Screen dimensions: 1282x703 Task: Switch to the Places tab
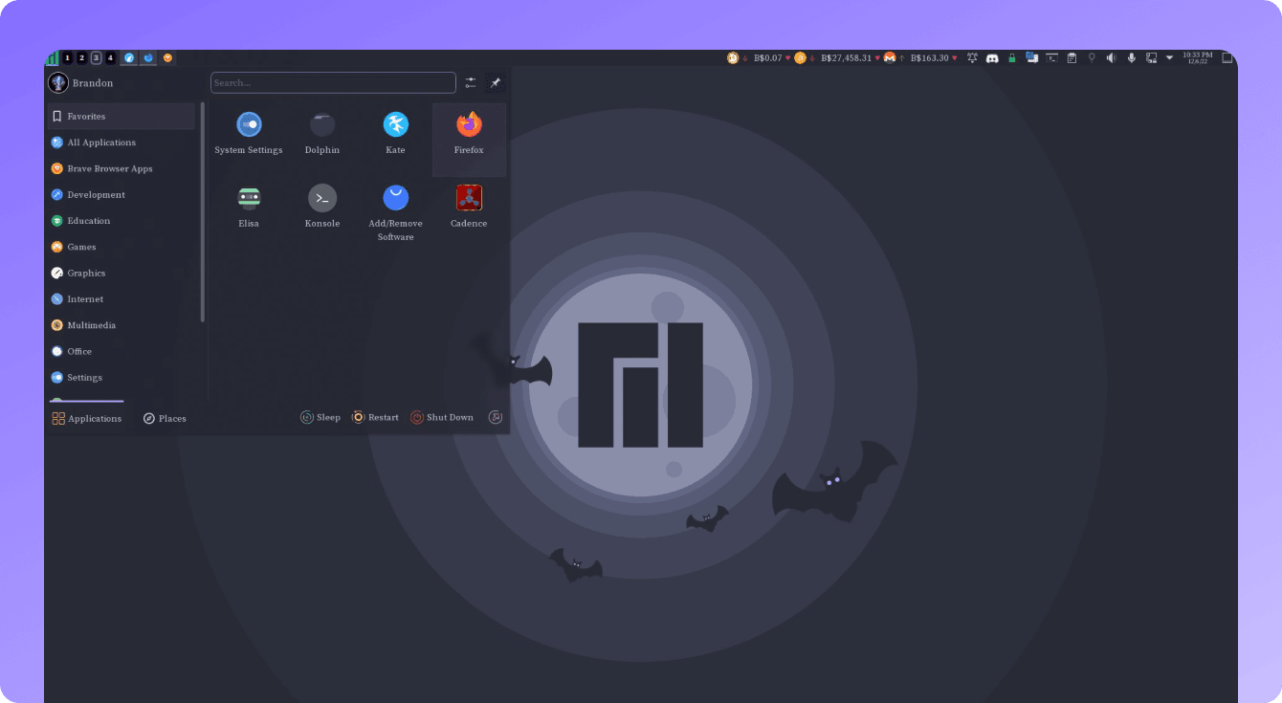pos(165,418)
